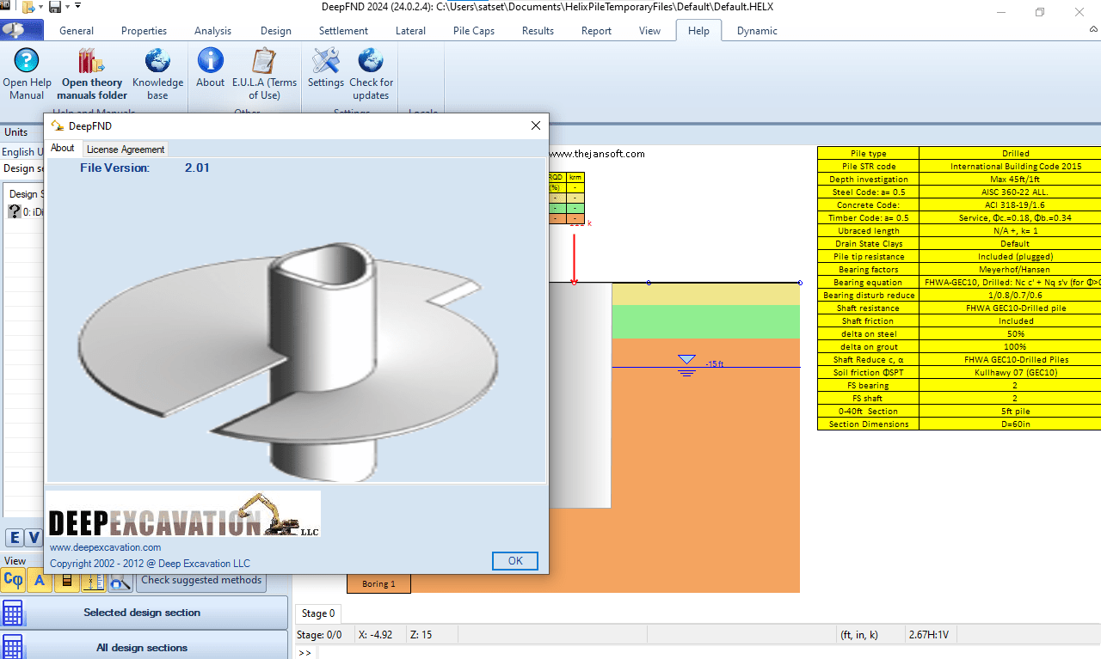
Task: Click the open file folder icon in title bar
Action: (x=28, y=8)
